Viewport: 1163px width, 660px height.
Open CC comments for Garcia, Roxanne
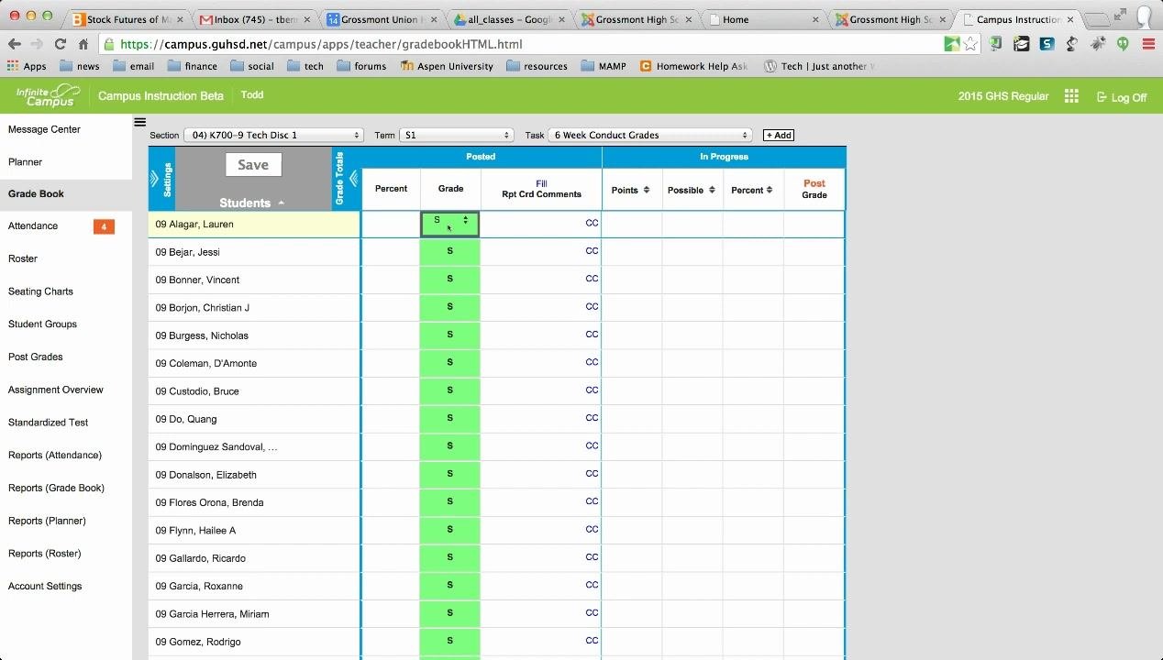point(592,585)
